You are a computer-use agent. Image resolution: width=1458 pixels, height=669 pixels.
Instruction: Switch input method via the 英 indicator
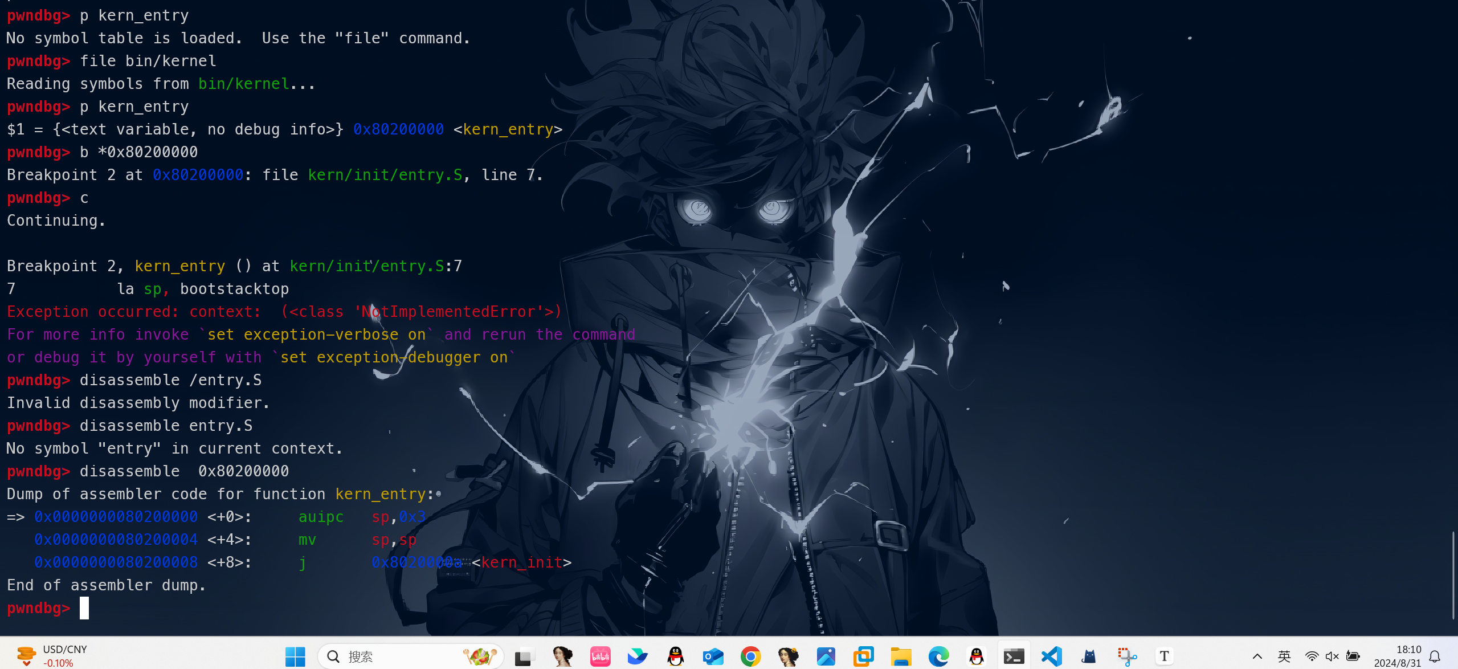click(1284, 656)
